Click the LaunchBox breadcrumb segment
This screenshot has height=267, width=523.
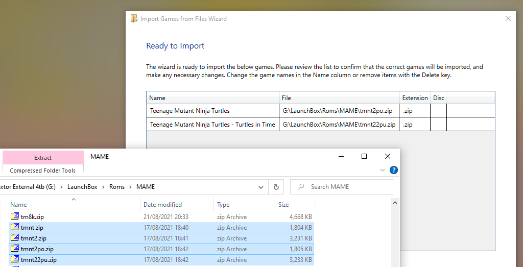point(82,187)
